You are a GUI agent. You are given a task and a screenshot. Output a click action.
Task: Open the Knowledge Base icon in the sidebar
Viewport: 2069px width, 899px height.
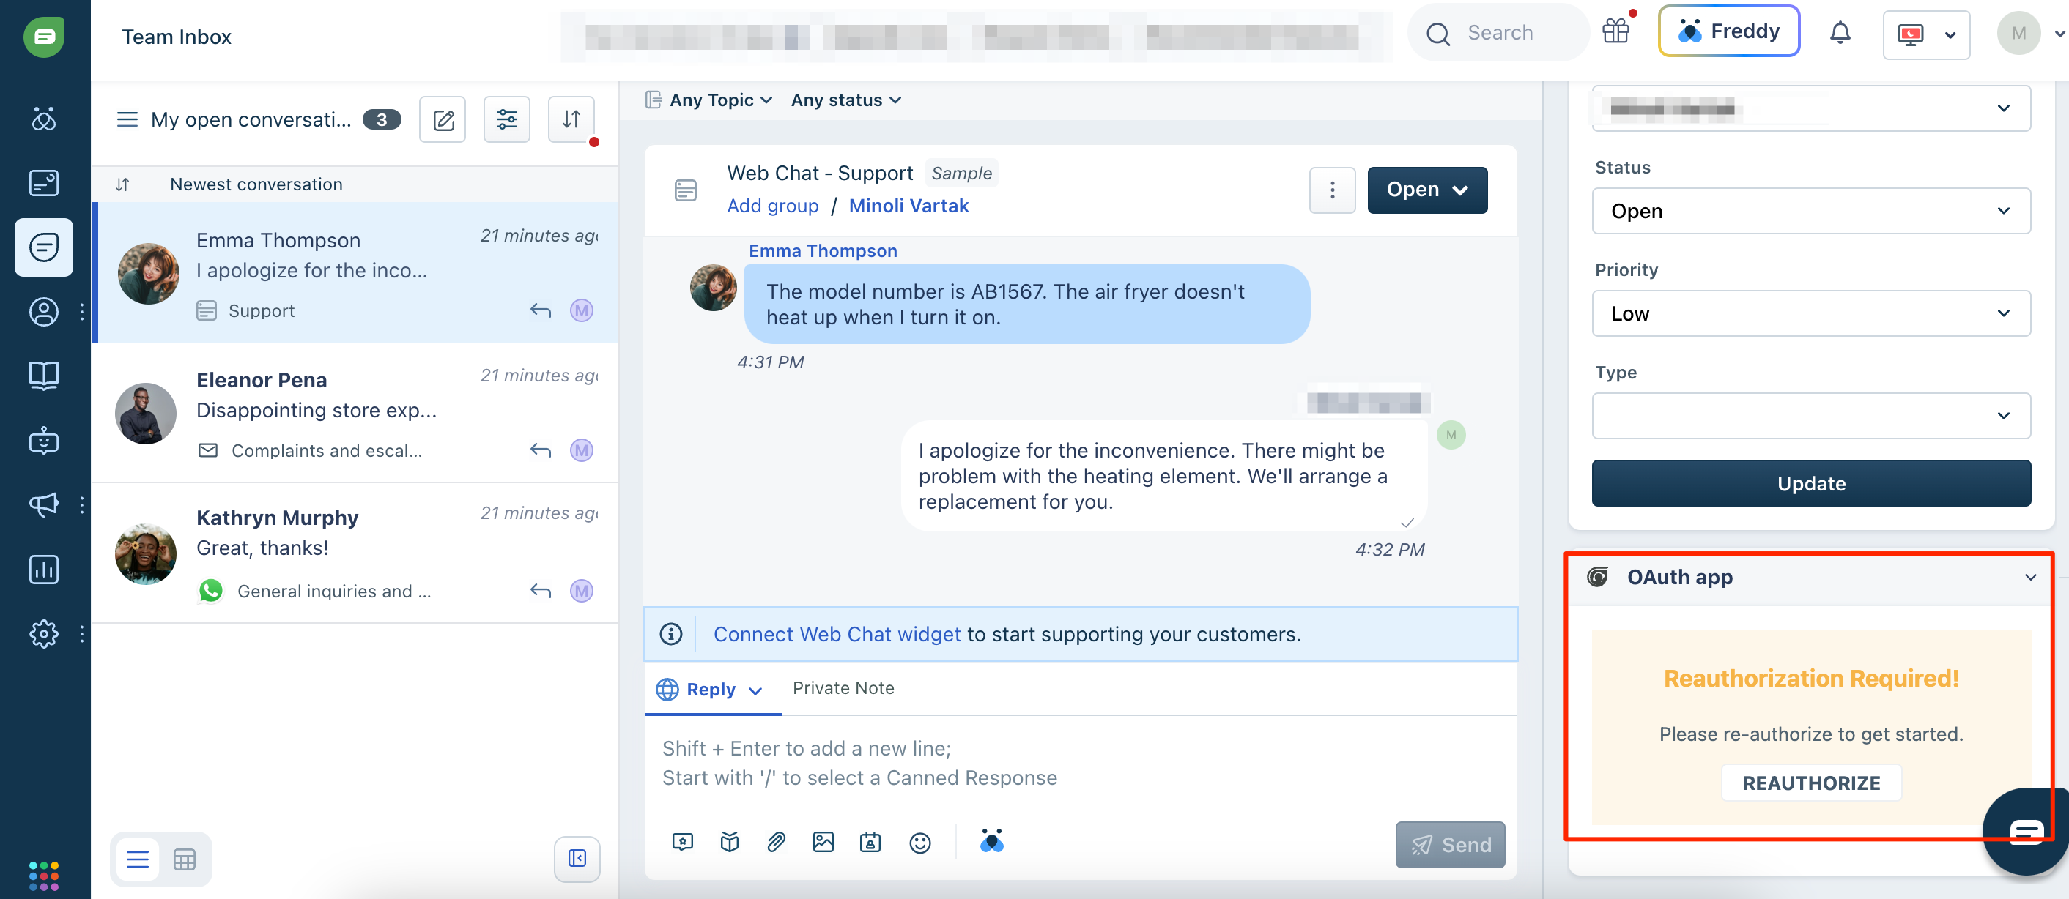(x=44, y=376)
